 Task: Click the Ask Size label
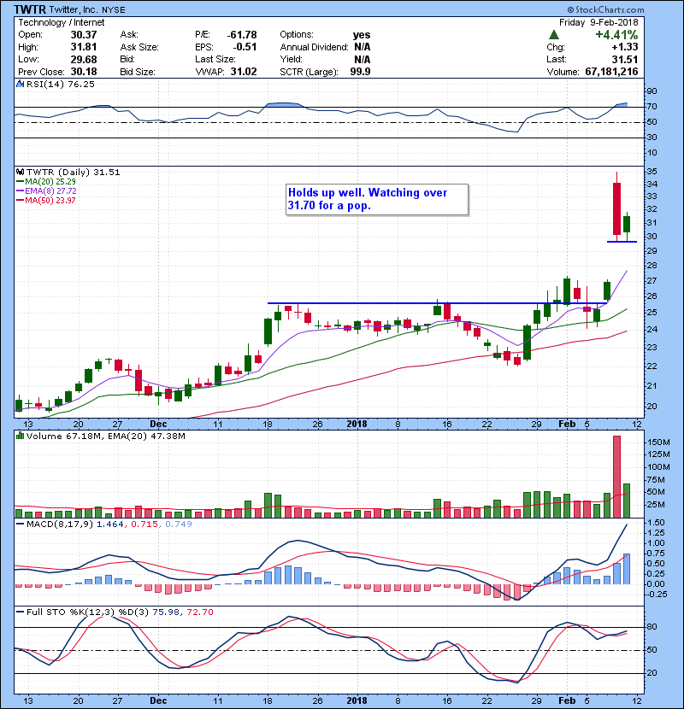[x=139, y=47]
